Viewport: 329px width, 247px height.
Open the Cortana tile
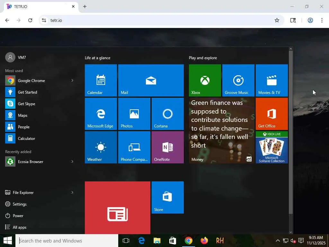(168, 114)
